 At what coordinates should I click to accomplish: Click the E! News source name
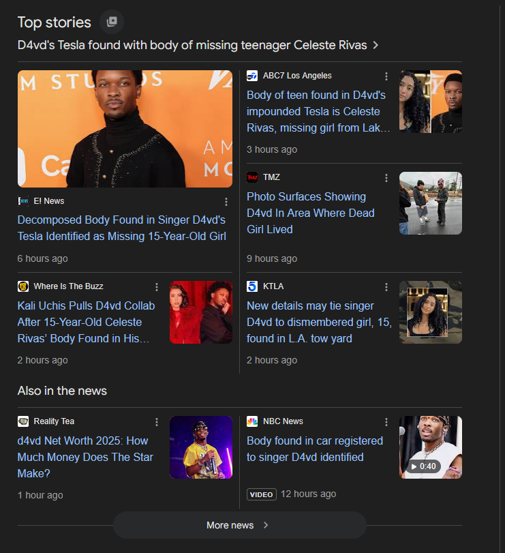tap(49, 201)
